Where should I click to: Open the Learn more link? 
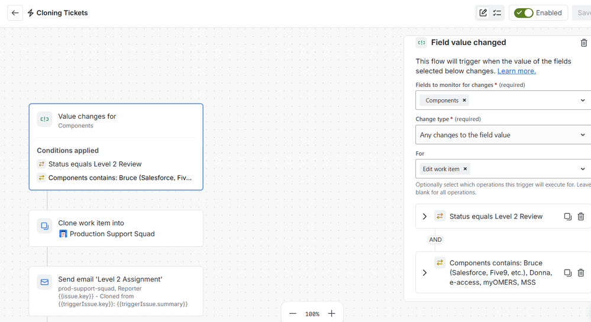tap(516, 71)
